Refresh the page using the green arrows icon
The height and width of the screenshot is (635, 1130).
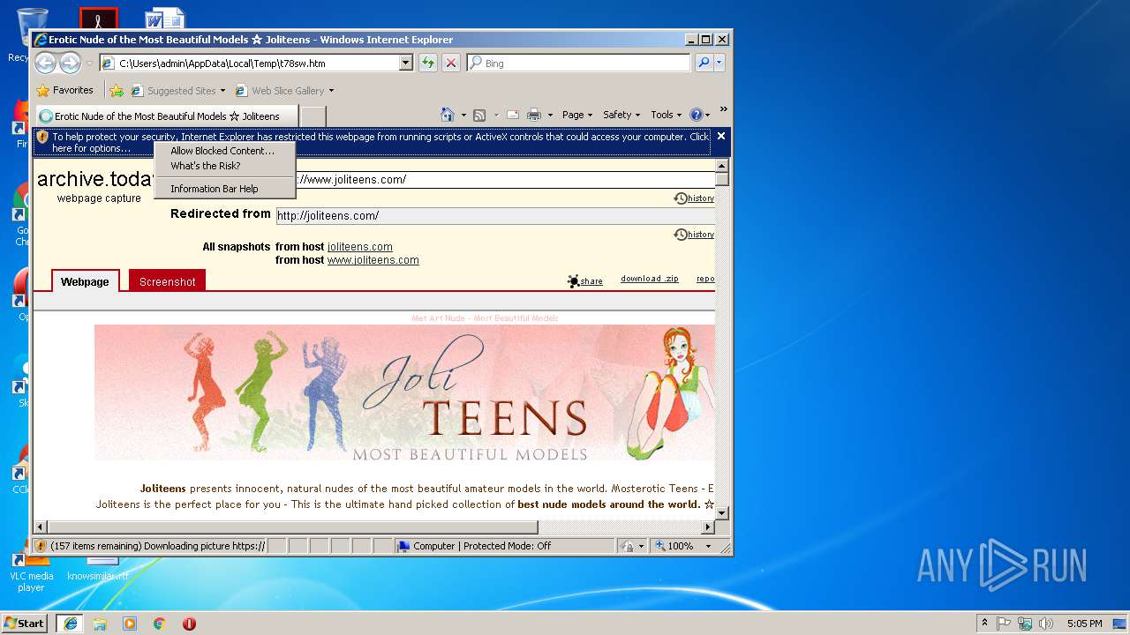point(428,63)
